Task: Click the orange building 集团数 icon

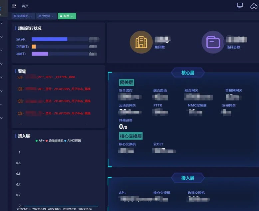Action: pos(141,42)
